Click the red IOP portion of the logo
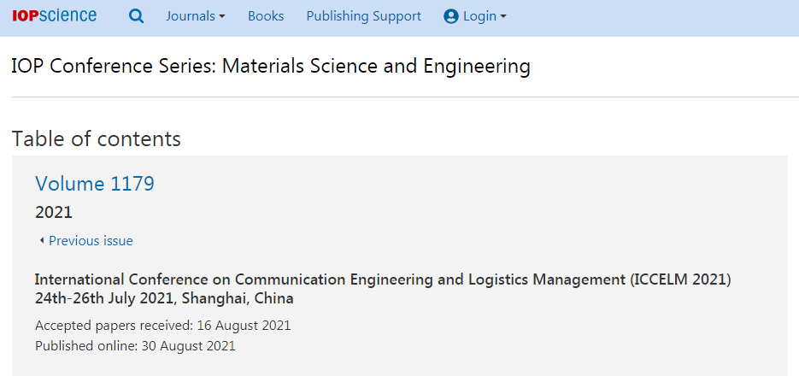The image size is (799, 388). coord(25,16)
